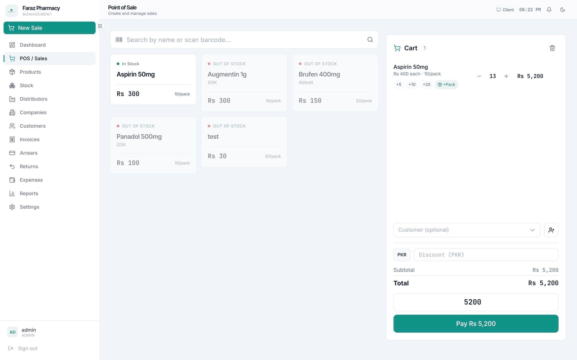Click the POS / Sales cart icon
Screen dimensions: 577x360
(x=12, y=58)
